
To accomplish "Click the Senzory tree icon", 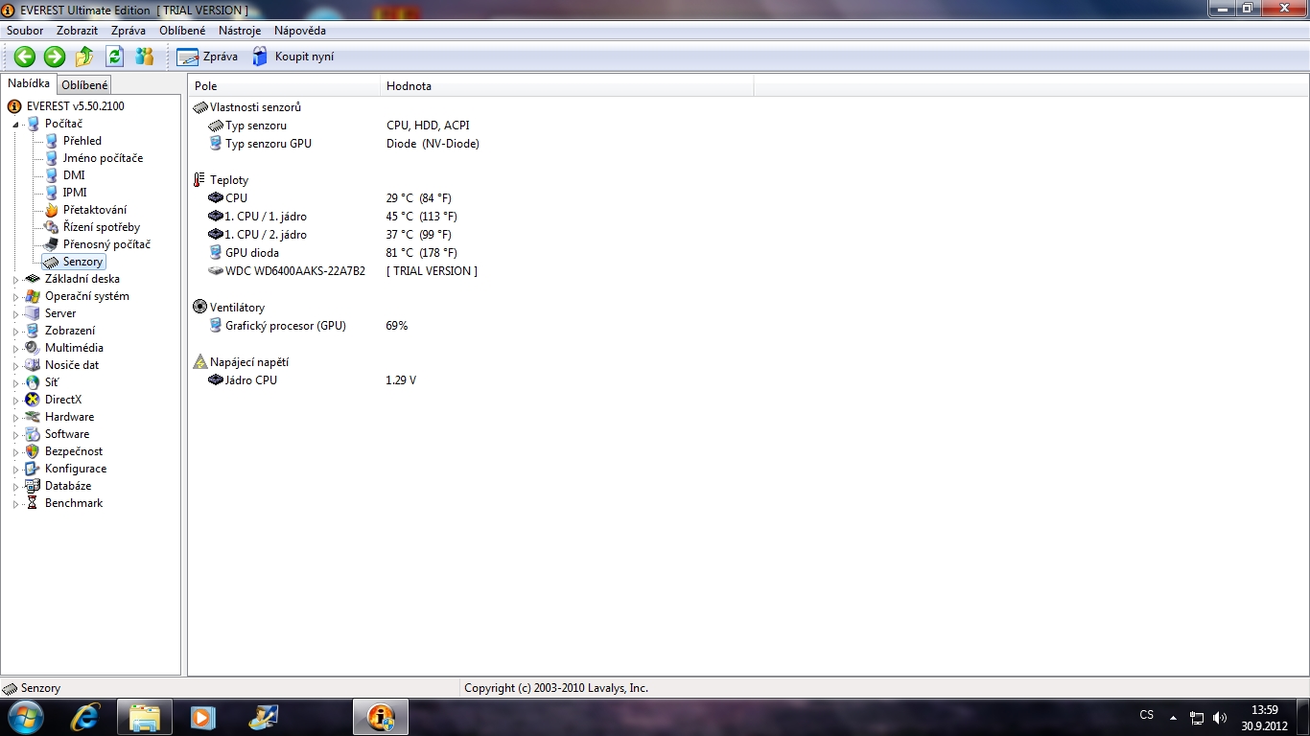I will pyautogui.click(x=52, y=262).
